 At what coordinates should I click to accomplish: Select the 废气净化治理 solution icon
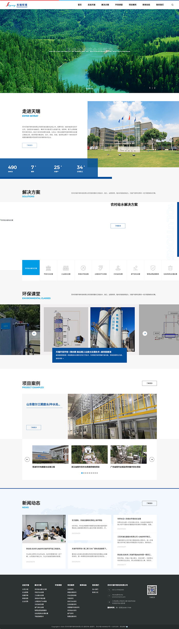135,268
